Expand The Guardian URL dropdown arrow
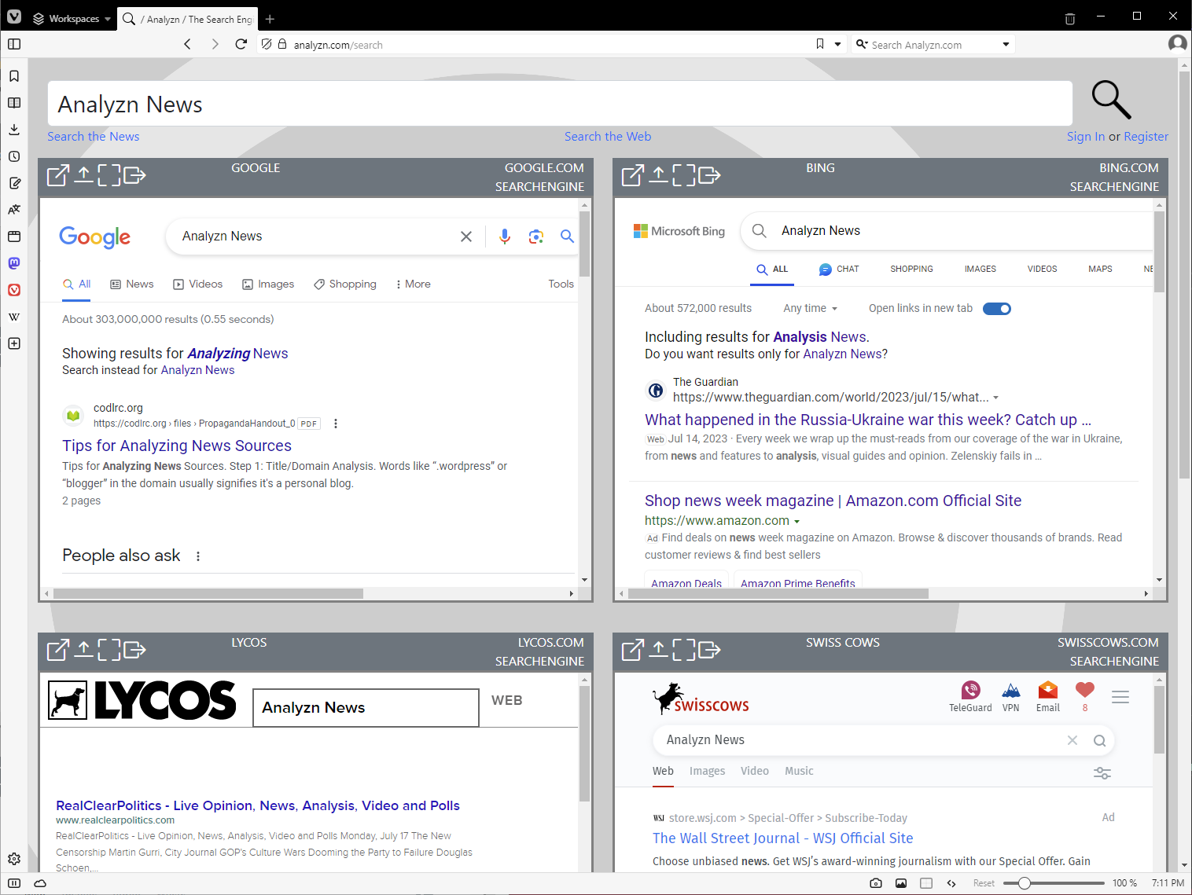 coord(996,398)
